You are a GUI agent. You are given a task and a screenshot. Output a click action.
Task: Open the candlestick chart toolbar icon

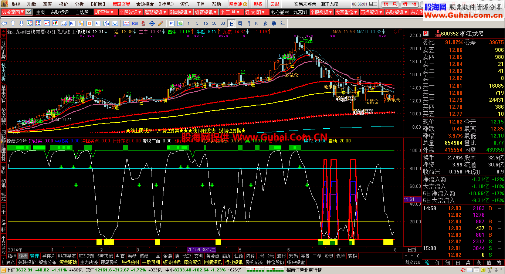[x=55, y=23]
